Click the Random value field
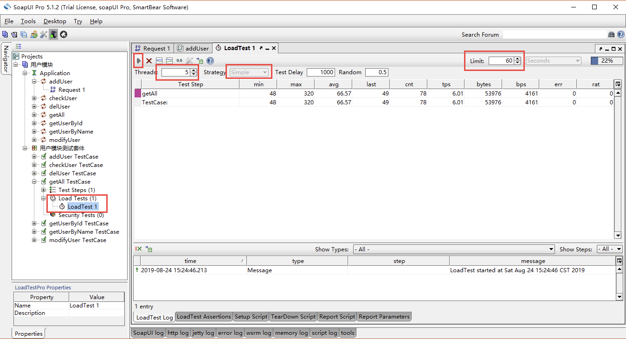 click(x=377, y=72)
